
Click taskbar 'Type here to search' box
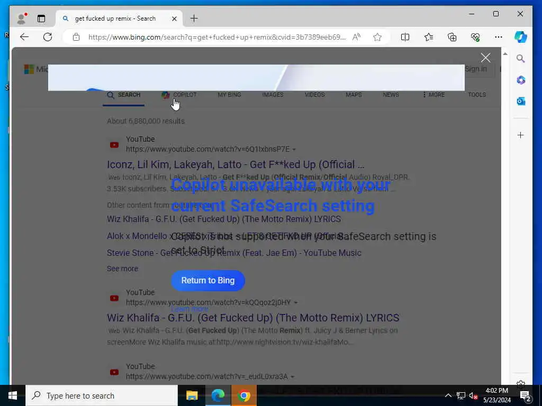(102, 395)
